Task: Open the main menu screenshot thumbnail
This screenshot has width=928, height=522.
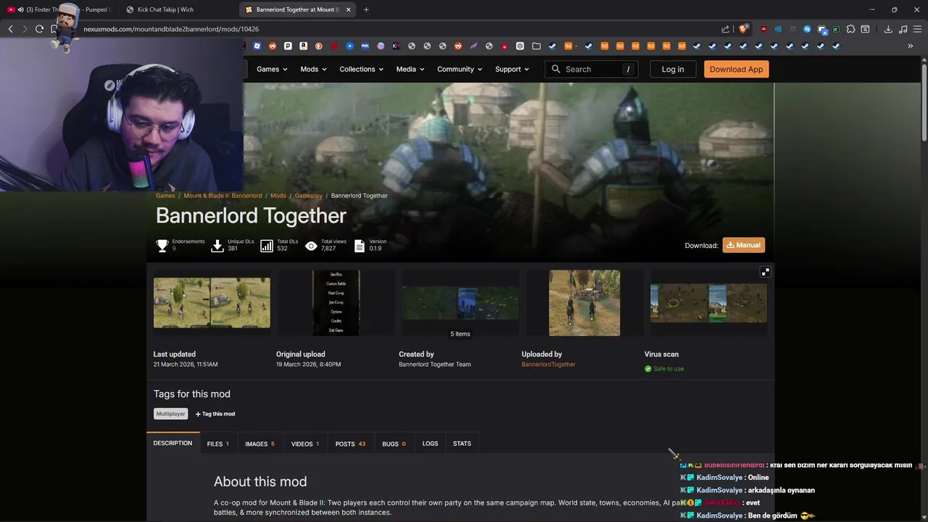Action: [x=336, y=303]
